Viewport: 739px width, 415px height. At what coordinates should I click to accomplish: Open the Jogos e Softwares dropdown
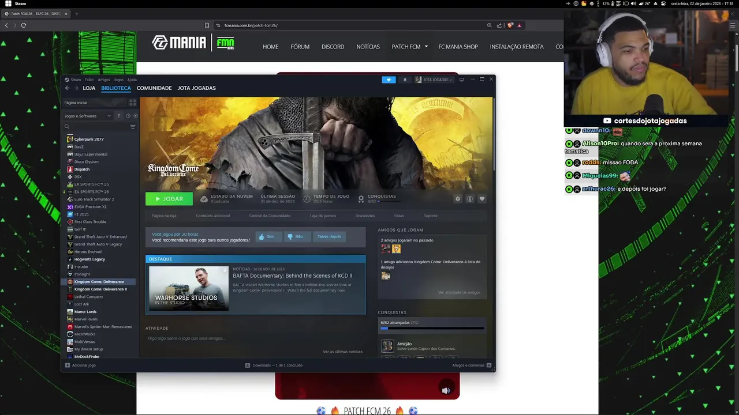(88, 116)
